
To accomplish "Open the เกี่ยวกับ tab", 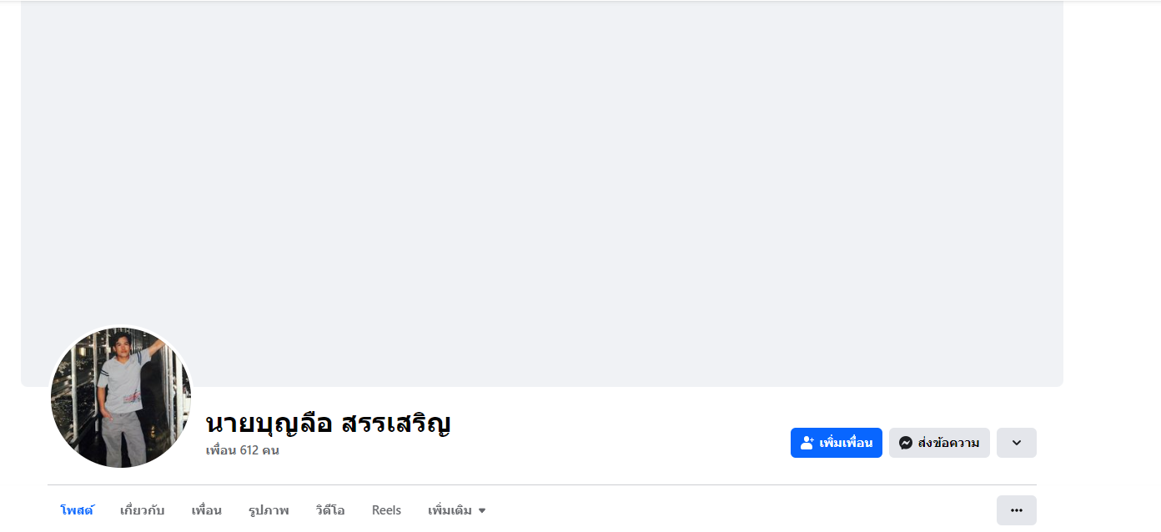I will pyautogui.click(x=143, y=510).
